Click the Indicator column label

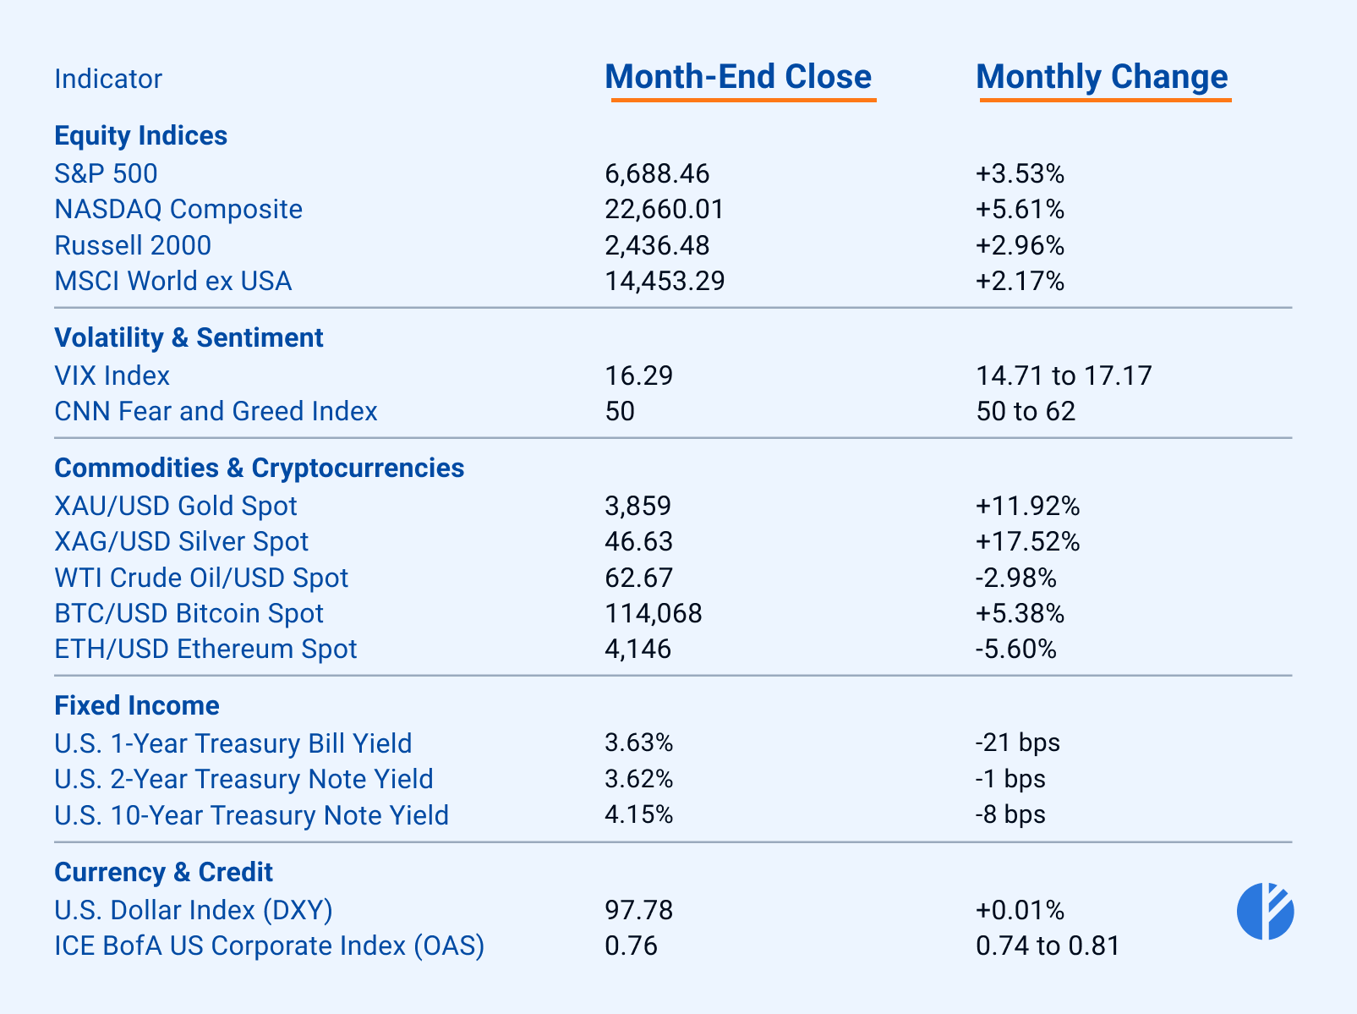(x=108, y=79)
